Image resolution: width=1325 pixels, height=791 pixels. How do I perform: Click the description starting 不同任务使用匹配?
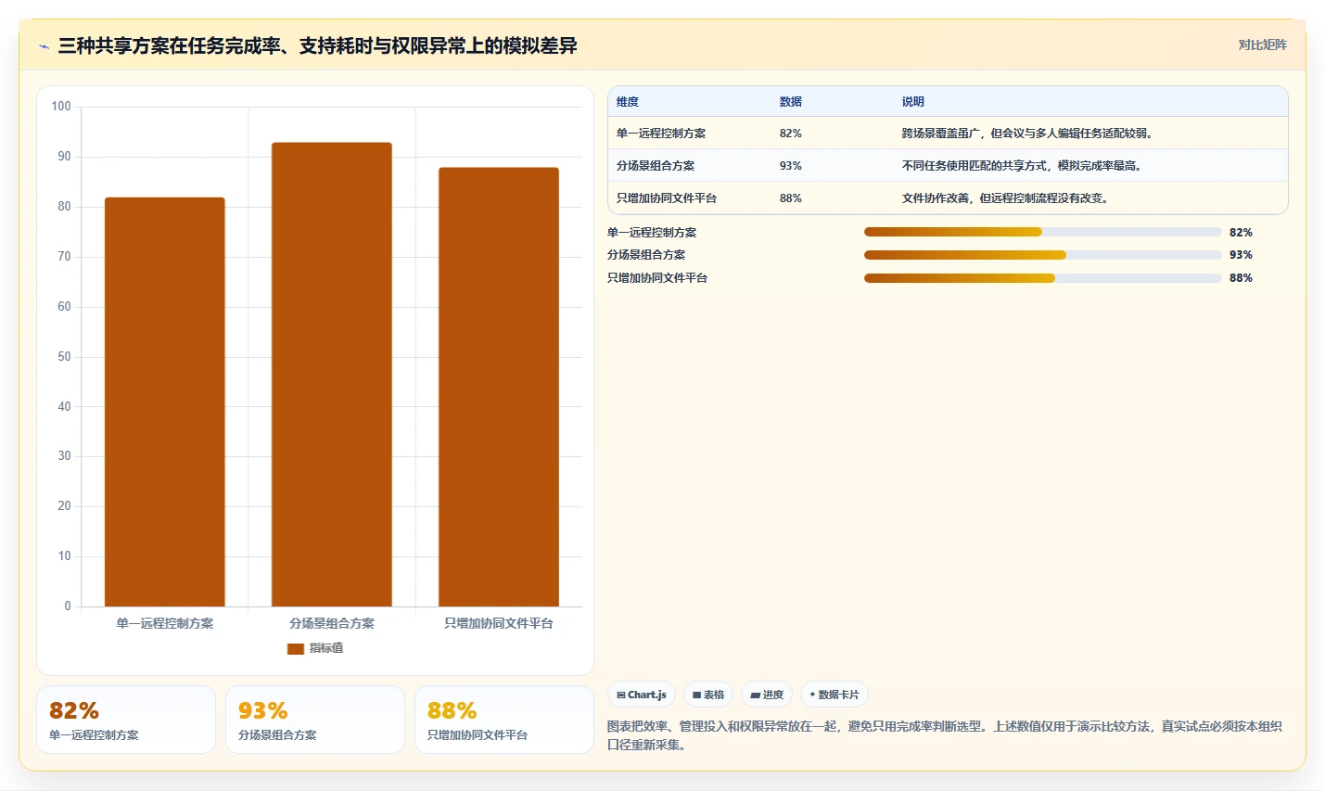[x=1022, y=166]
